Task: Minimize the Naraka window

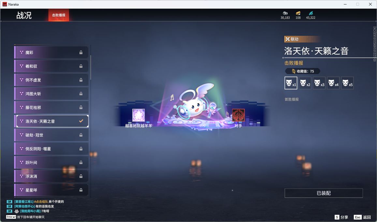Action: [345, 4]
